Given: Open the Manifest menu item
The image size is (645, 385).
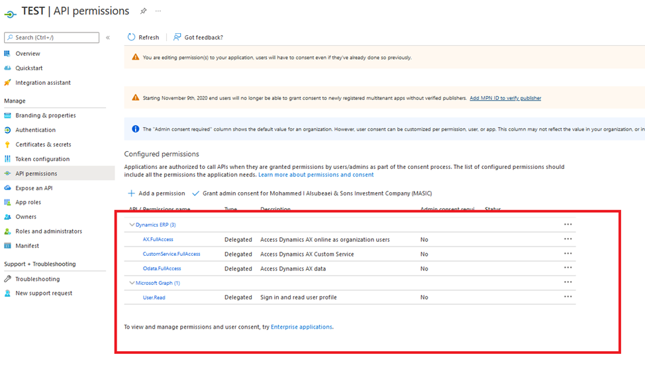Looking at the screenshot, I should 27,246.
